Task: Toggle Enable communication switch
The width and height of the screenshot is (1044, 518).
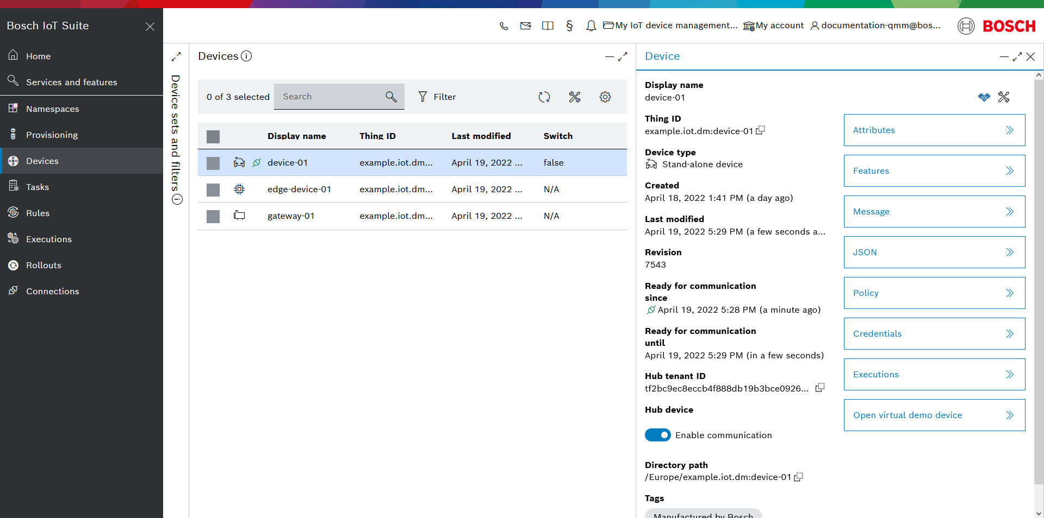Action: pos(658,435)
